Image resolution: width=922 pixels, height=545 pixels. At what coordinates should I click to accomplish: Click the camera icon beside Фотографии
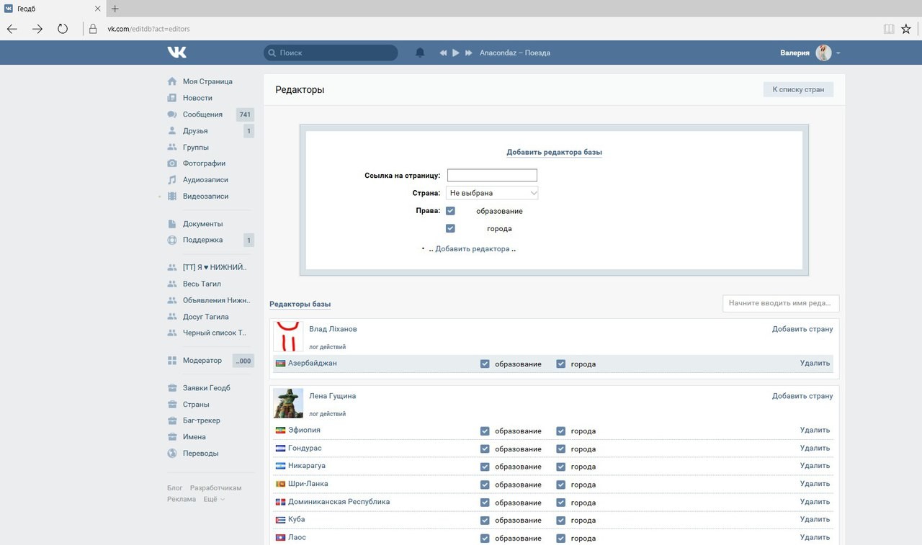pyautogui.click(x=171, y=163)
